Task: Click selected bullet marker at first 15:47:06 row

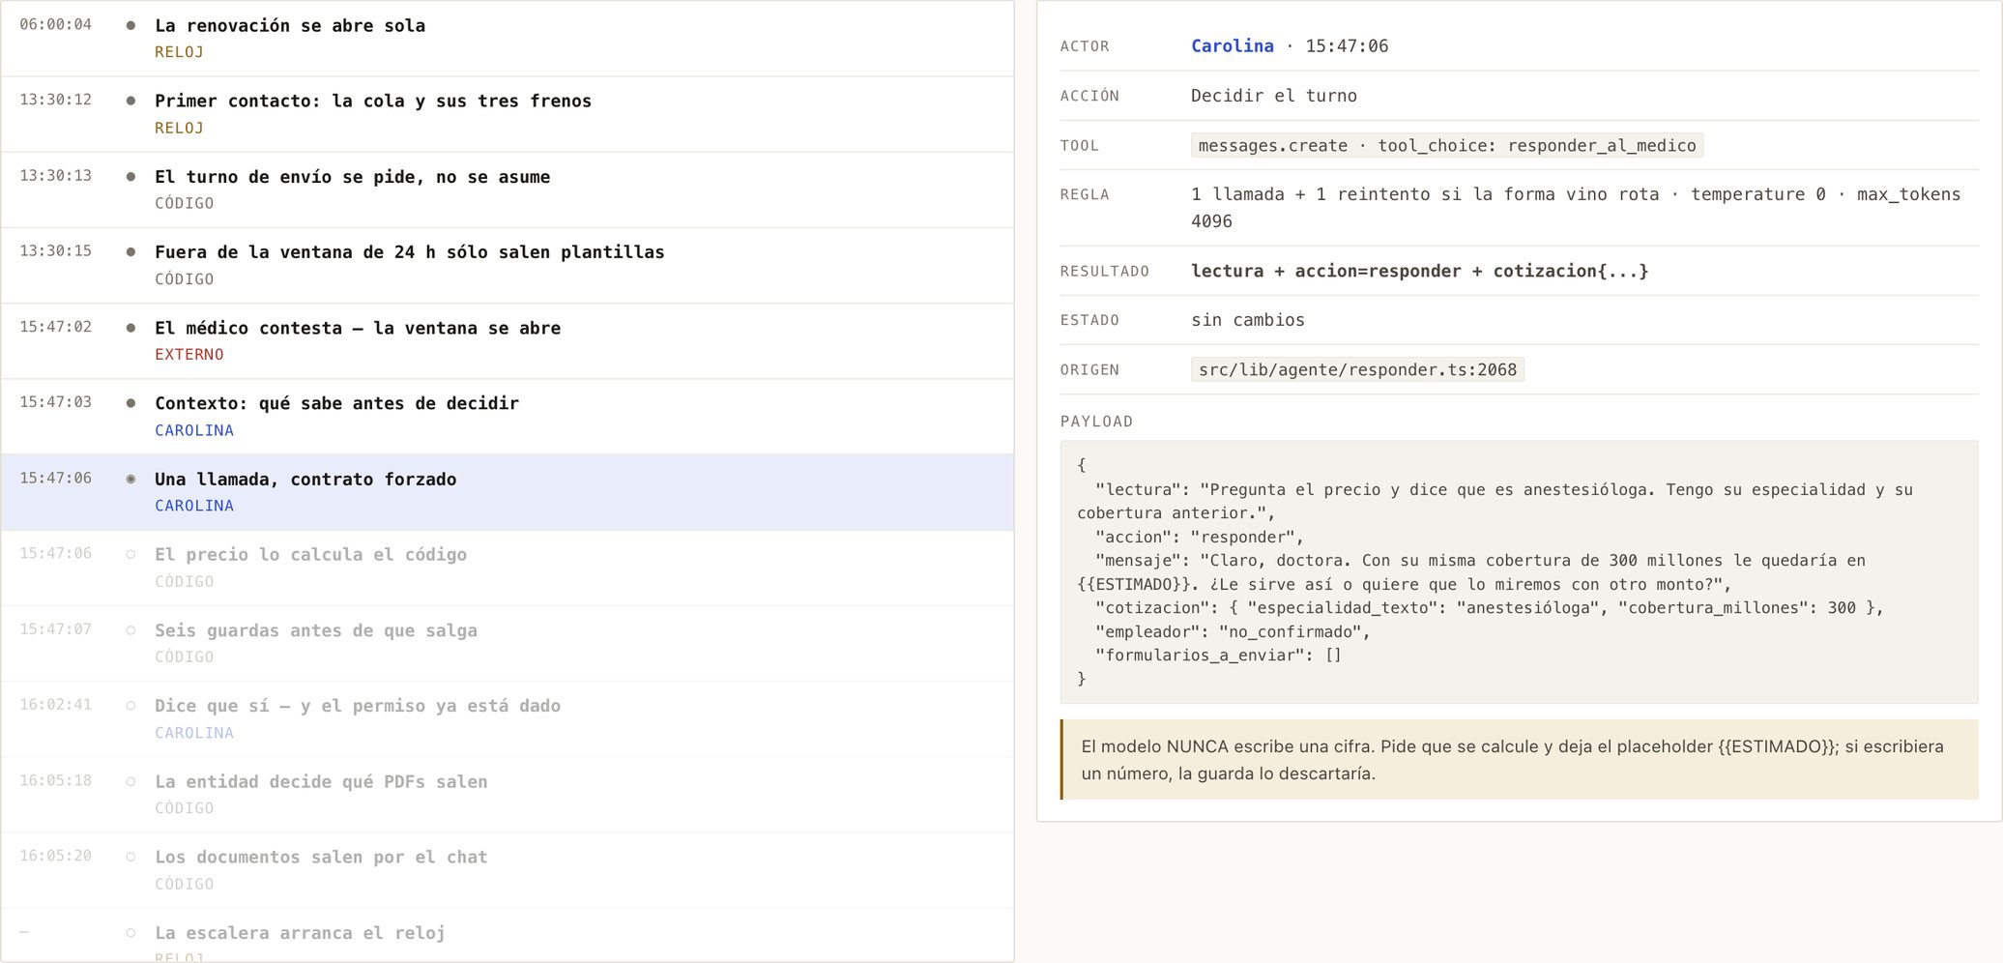Action: 131,479
